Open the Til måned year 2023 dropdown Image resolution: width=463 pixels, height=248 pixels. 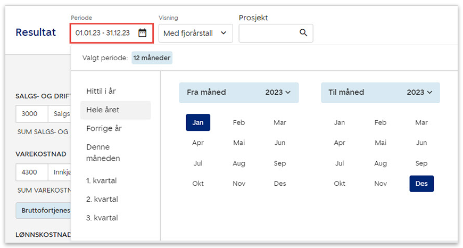(x=419, y=92)
